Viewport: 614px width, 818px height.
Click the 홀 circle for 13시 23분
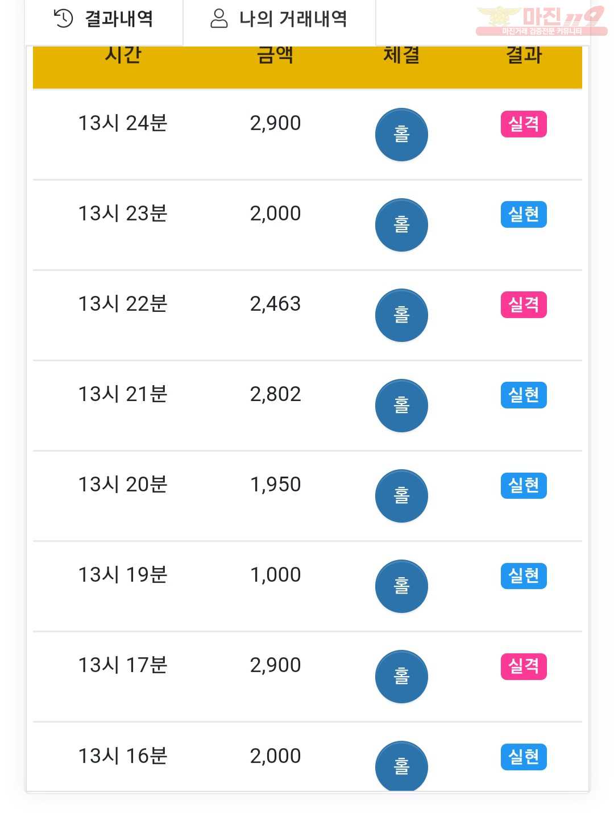click(401, 225)
